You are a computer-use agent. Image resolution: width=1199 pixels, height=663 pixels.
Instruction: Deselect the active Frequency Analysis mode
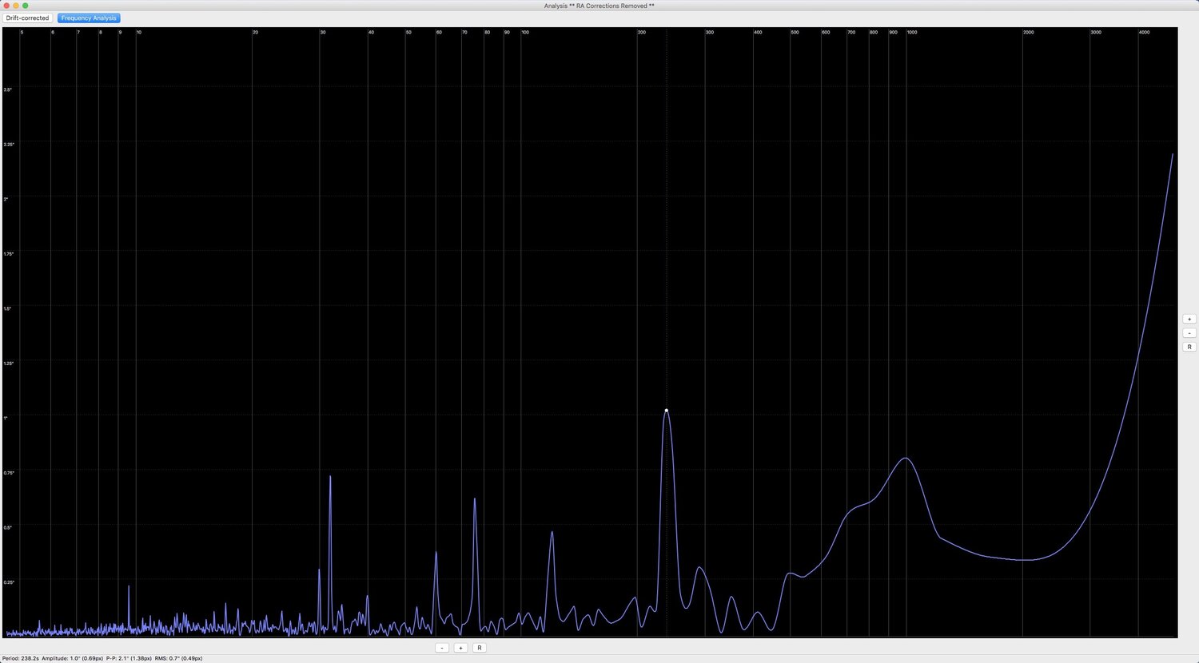coord(88,18)
